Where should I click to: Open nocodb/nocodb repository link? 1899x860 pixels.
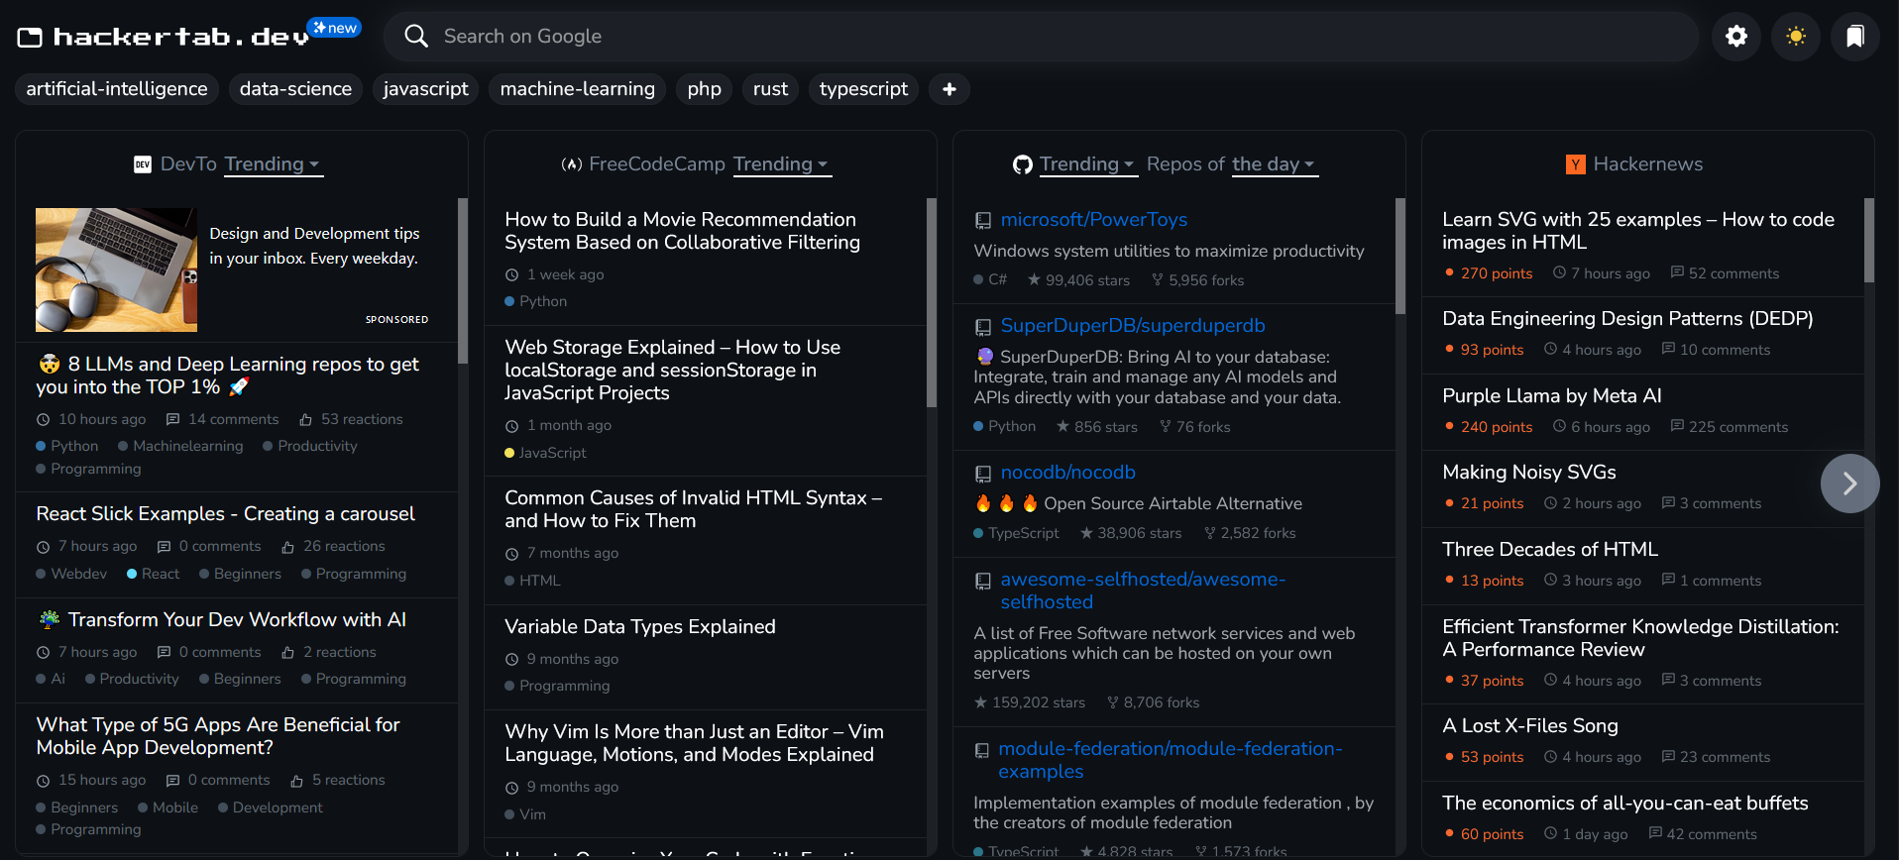(x=1067, y=473)
